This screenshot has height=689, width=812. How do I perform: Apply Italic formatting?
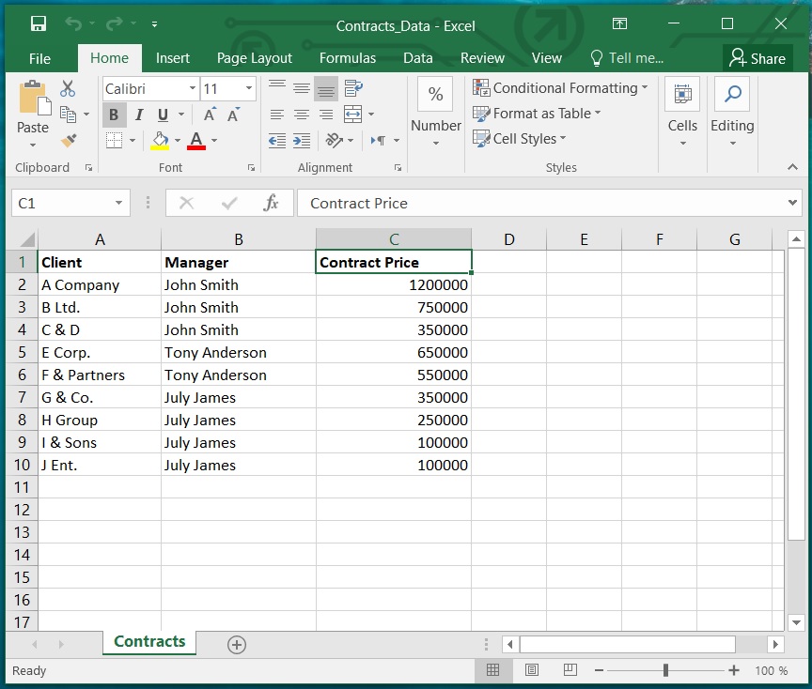tap(137, 115)
